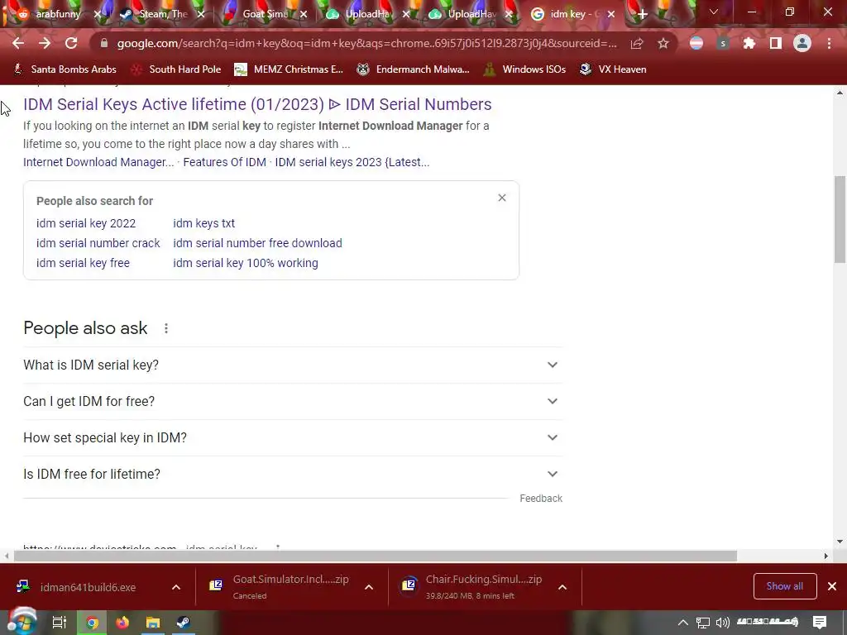
Task: Open the Santa Bombs Arabs bookmark
Action: [65, 69]
